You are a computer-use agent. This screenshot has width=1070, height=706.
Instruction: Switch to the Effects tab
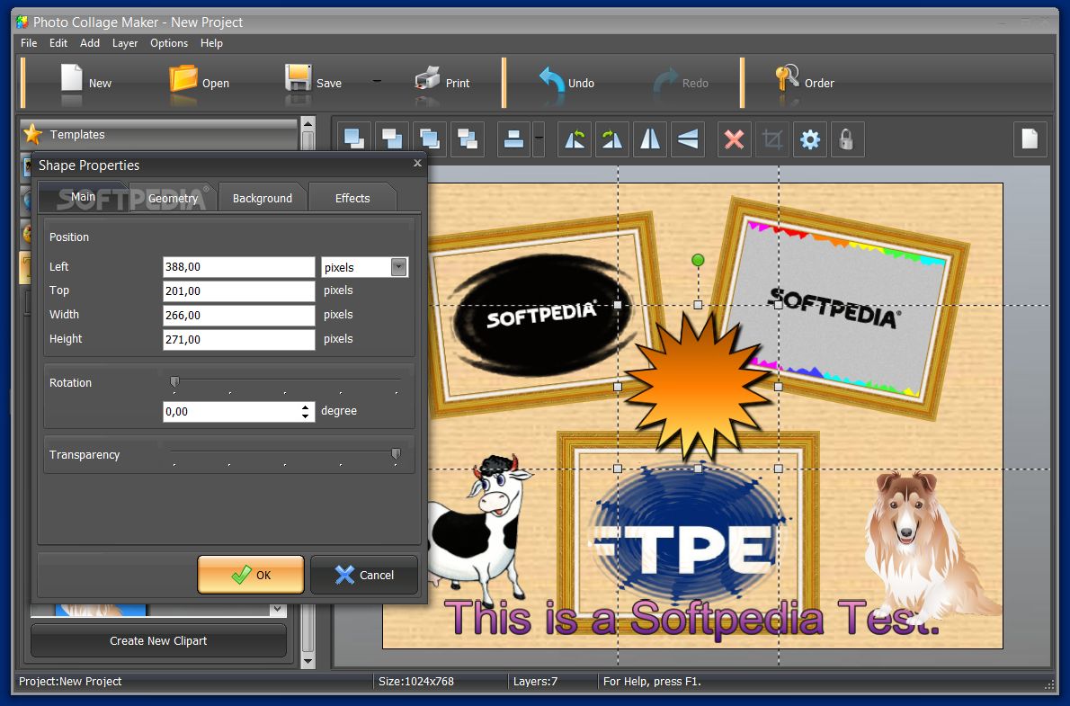click(x=352, y=198)
